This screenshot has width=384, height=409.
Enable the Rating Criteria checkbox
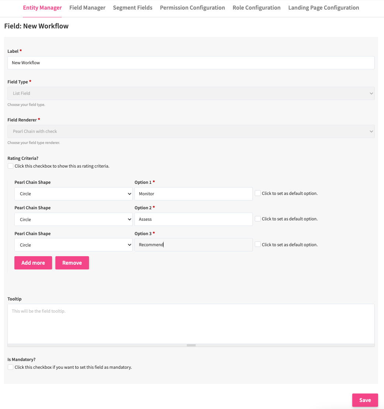tap(11, 166)
